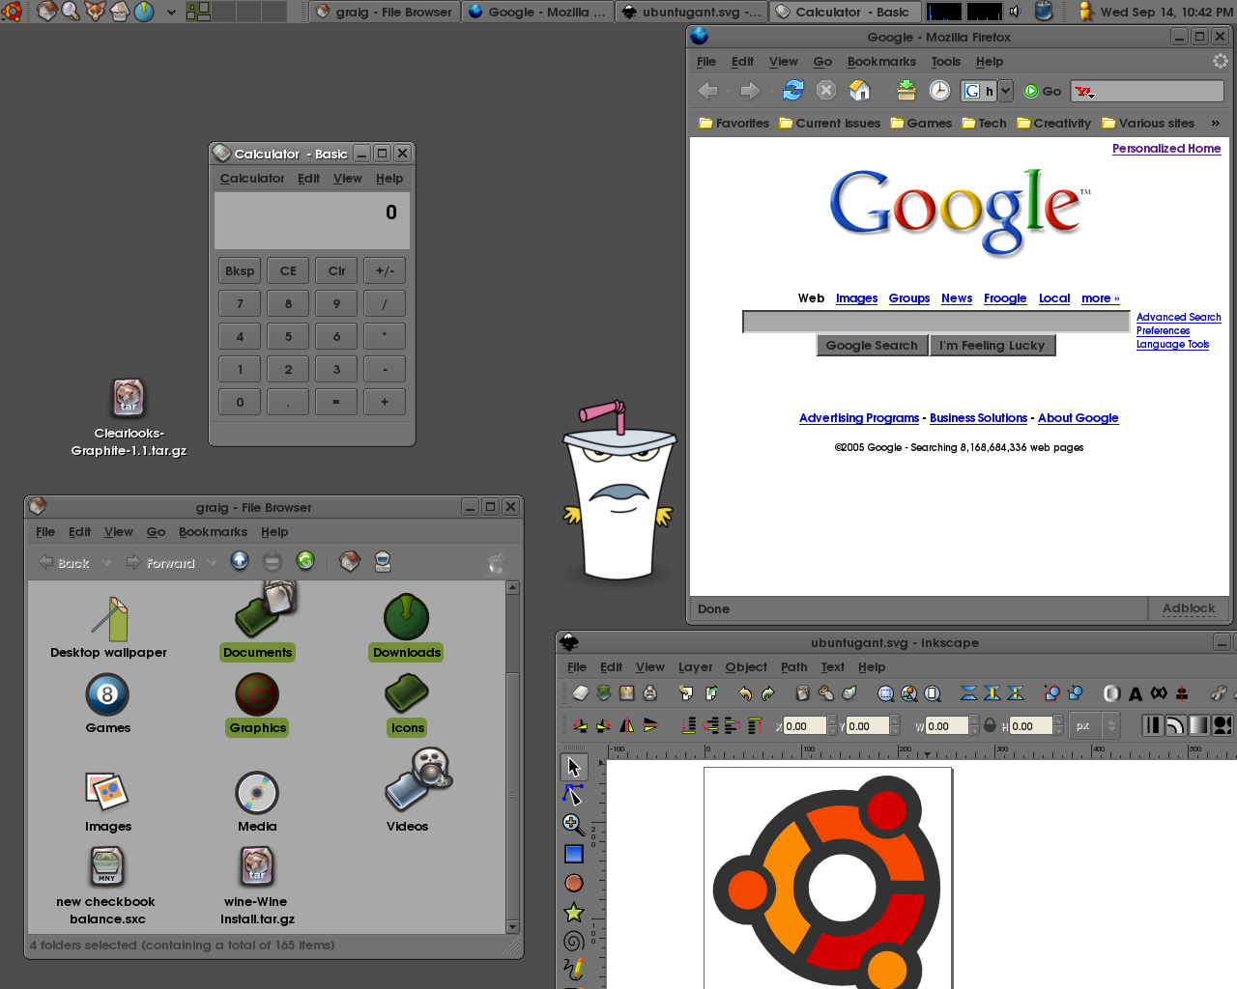Toggle Inkscape scale rounded corners button

1175,725
